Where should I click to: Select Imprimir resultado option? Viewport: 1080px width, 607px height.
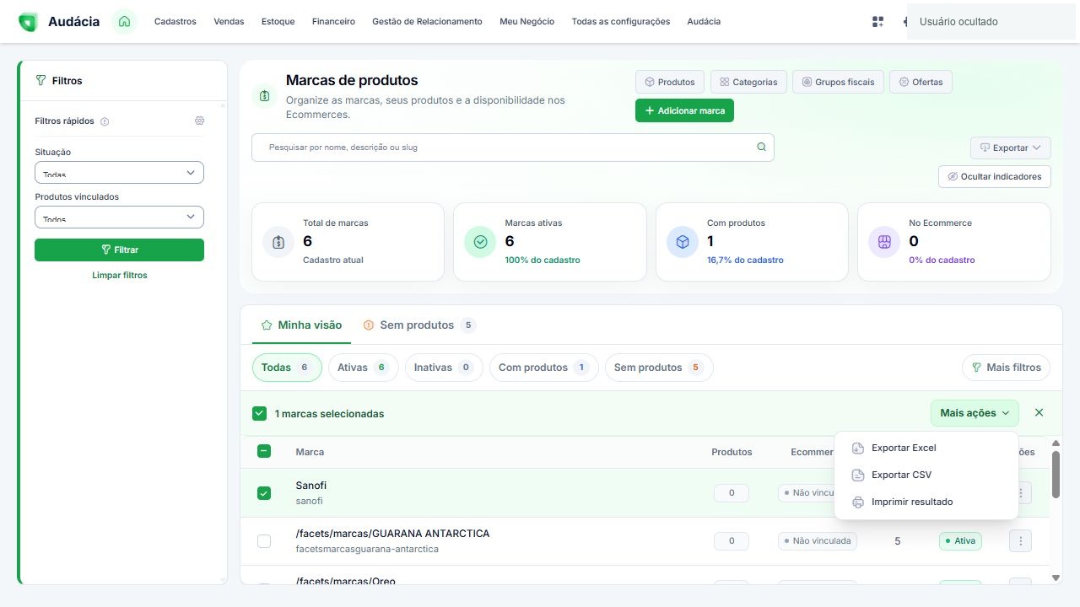tap(926, 502)
